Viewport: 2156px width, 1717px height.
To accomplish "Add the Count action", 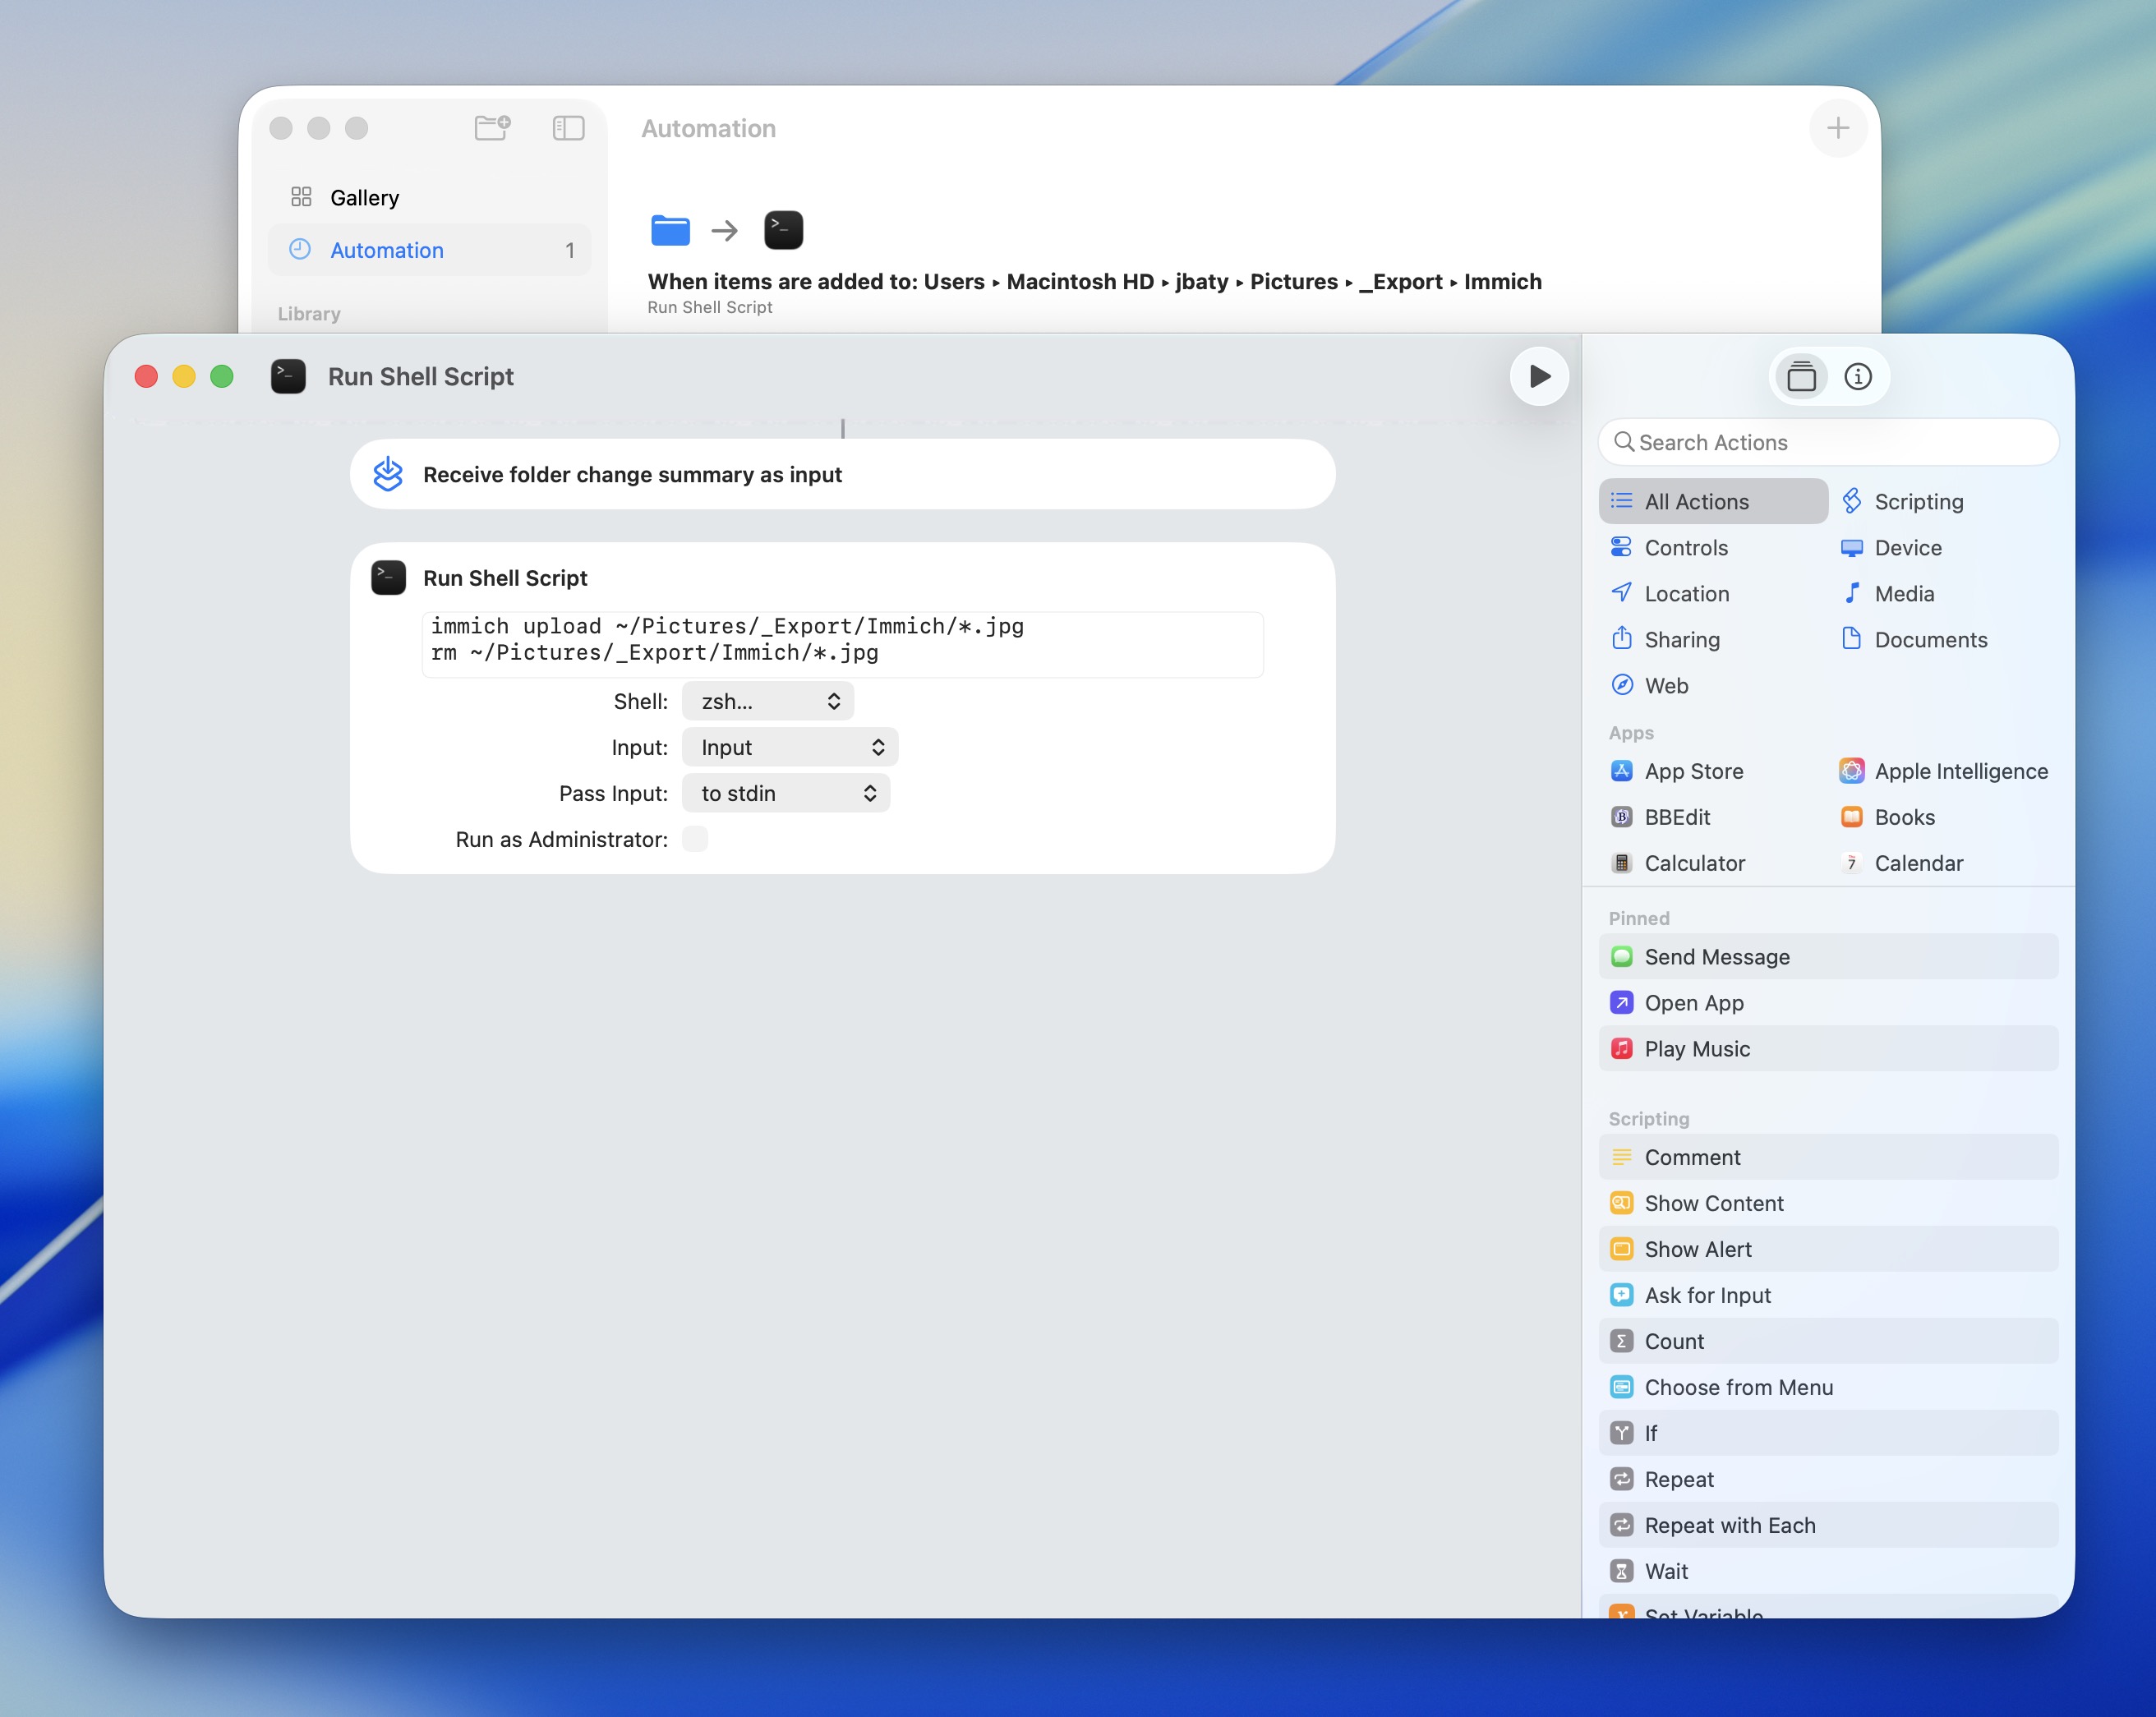I will [1828, 1341].
